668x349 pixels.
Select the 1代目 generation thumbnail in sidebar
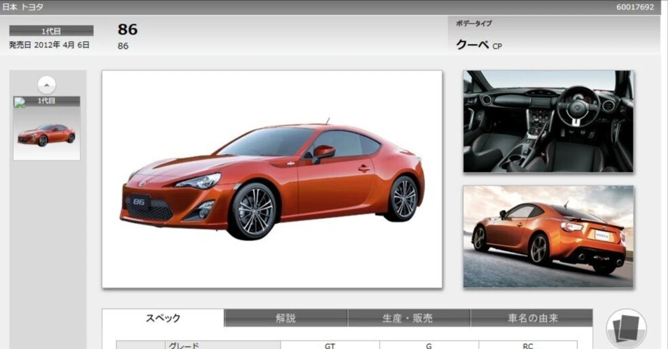pos(46,128)
